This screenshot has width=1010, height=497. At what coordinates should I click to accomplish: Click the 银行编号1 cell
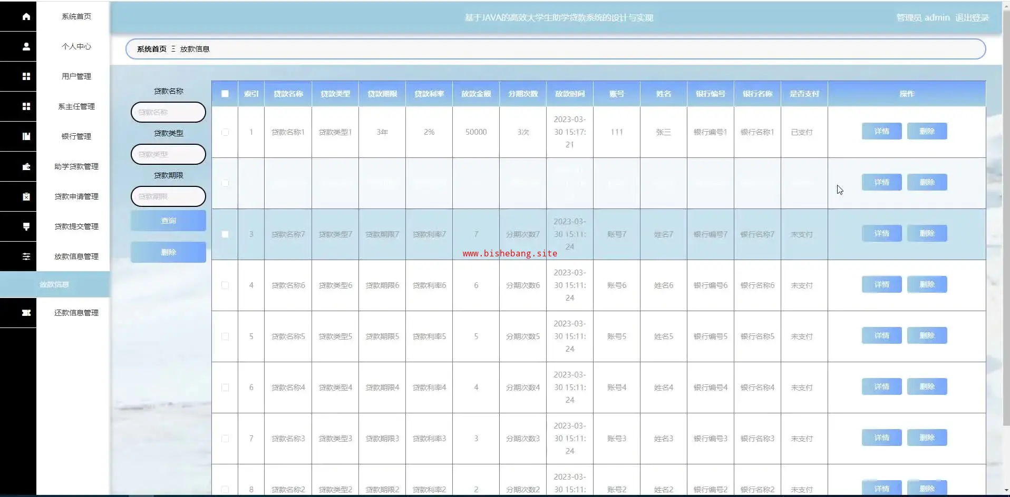(711, 132)
